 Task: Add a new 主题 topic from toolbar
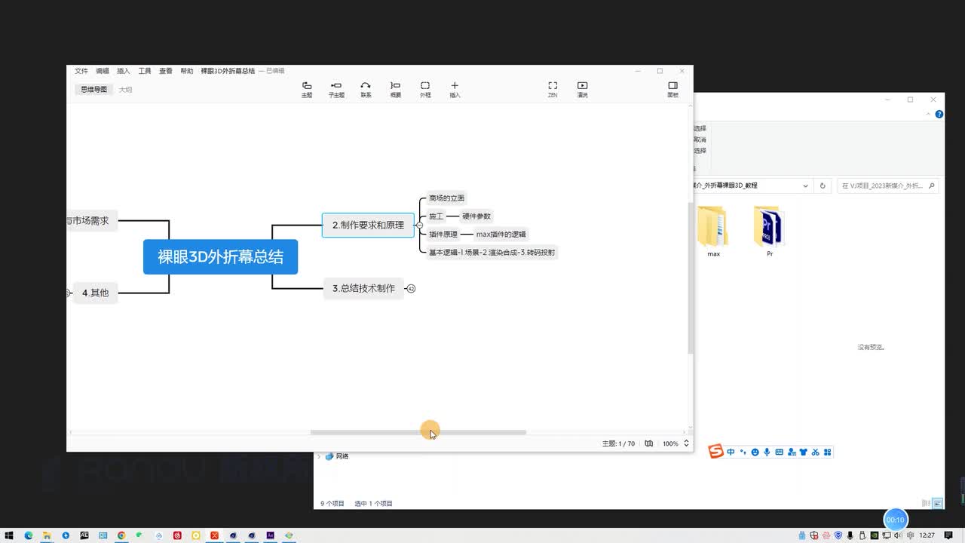pos(307,90)
